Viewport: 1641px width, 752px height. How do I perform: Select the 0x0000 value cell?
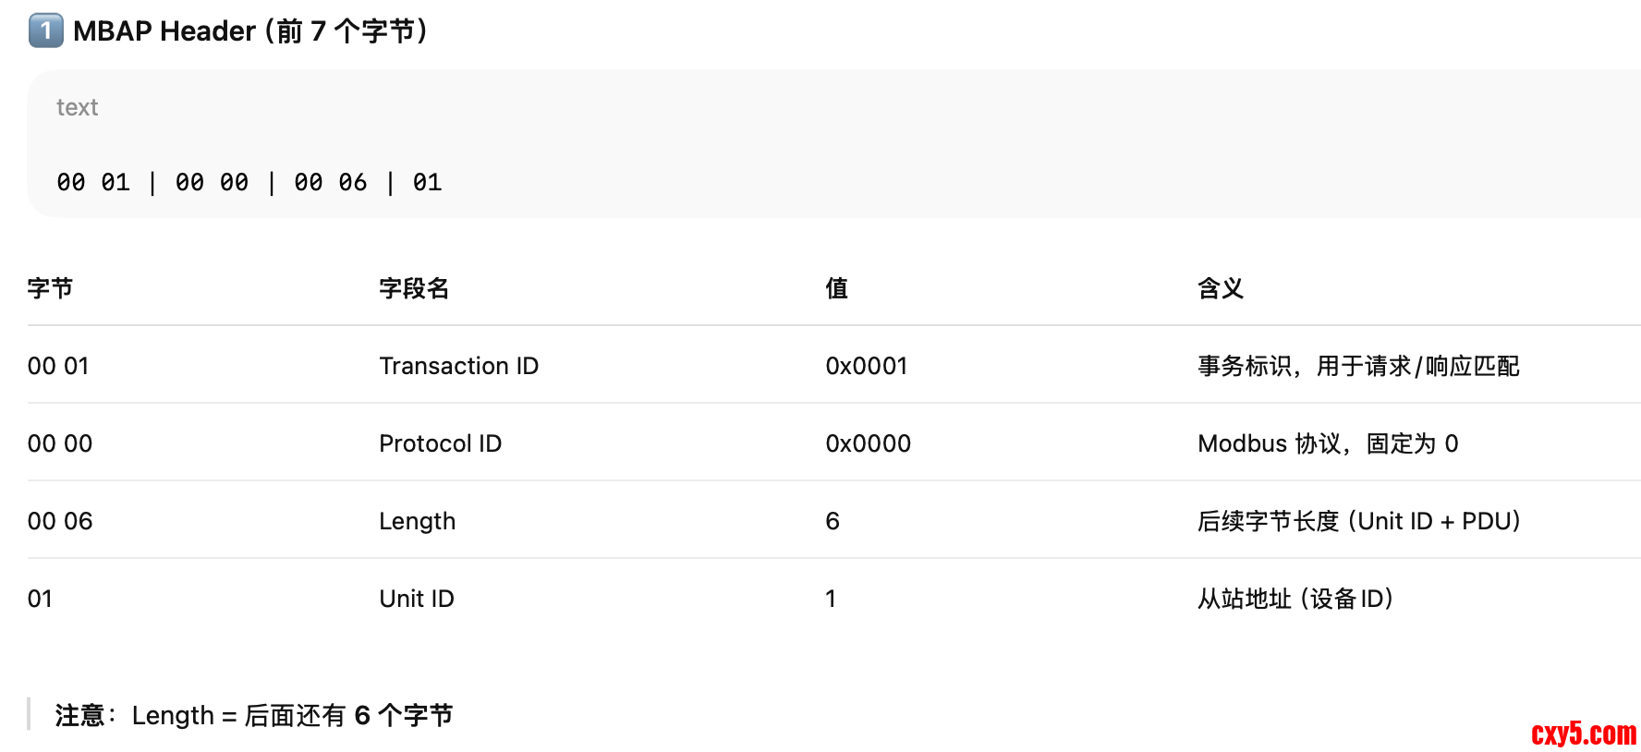868,443
